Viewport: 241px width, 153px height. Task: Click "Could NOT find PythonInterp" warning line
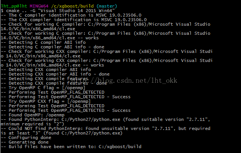pyautogui.click(x=105, y=131)
